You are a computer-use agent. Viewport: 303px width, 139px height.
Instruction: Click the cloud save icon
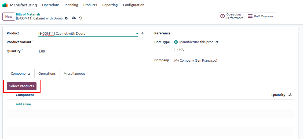click(x=74, y=18)
